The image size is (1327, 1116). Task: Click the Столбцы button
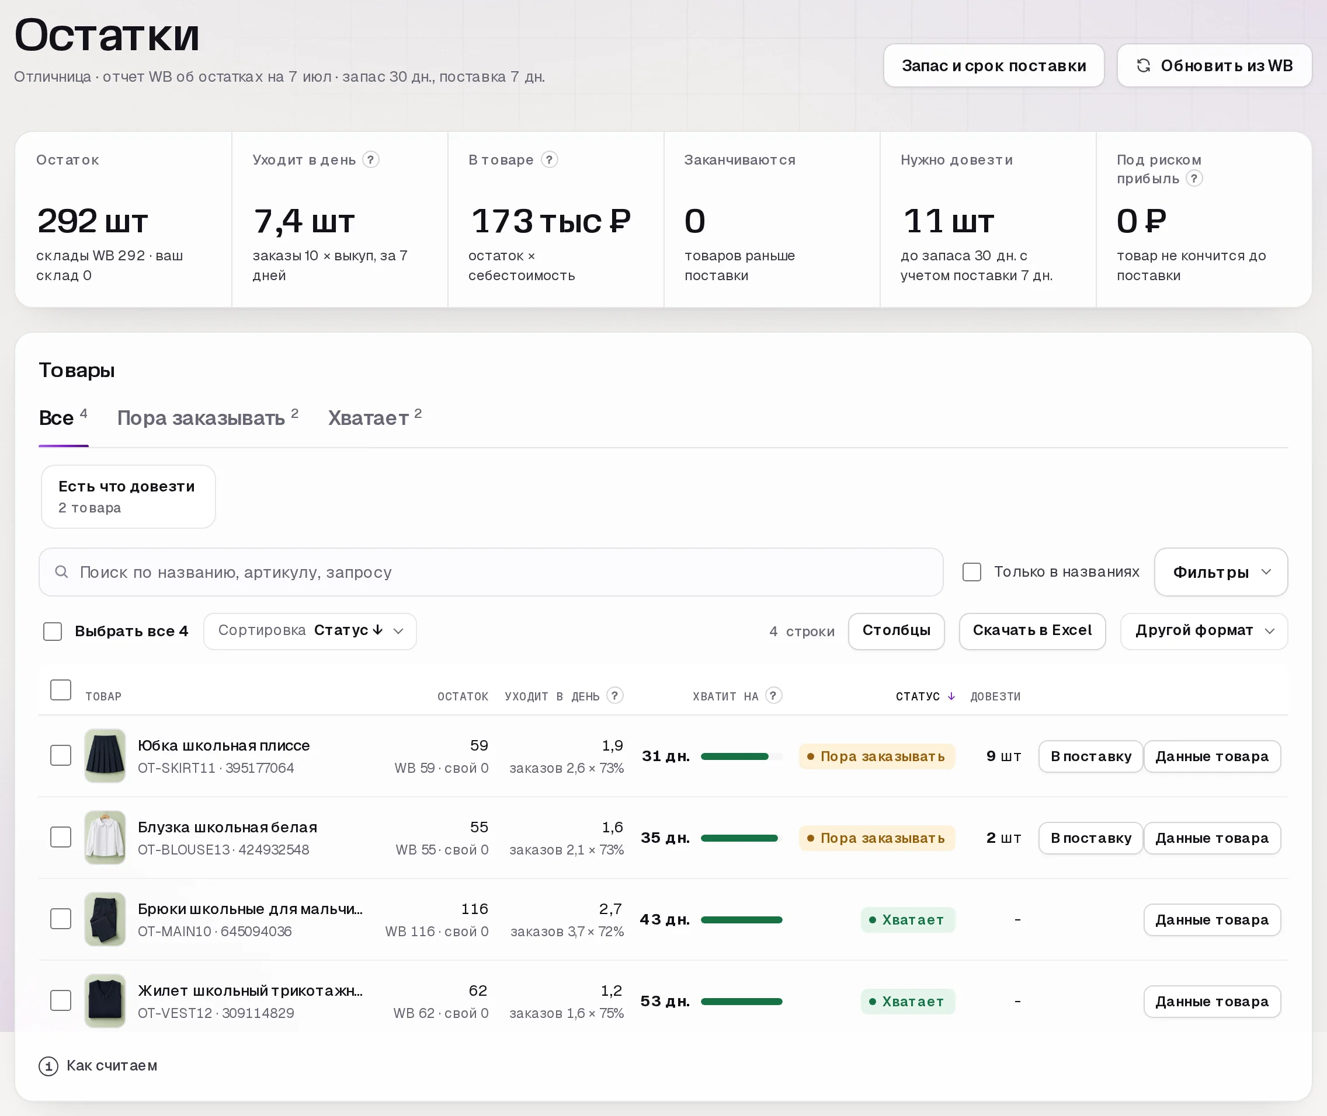click(897, 632)
